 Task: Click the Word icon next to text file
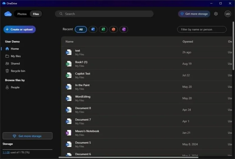pos(69,52)
